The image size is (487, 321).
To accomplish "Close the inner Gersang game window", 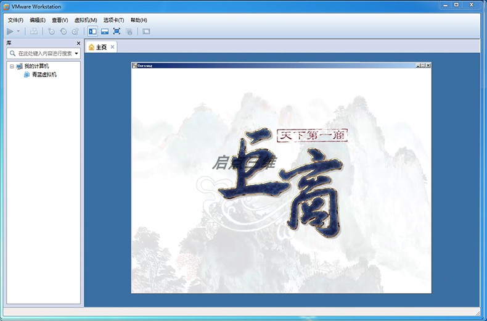I will tap(428, 65).
